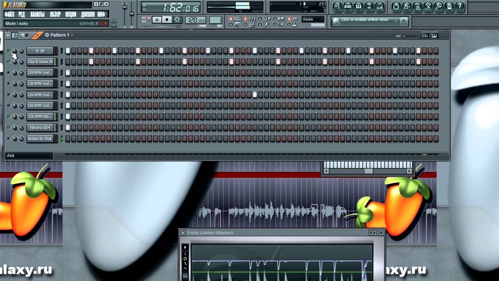
Task: Open keyboard editor in the channel rack
Action: (x=434, y=36)
